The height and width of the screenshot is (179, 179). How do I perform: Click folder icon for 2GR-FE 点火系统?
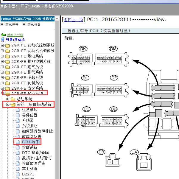pyautogui.click(x=7, y=88)
